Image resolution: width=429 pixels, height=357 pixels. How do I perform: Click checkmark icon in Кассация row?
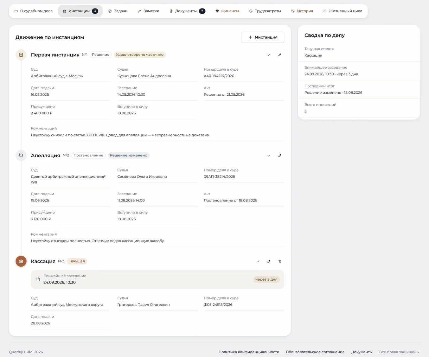click(x=258, y=261)
